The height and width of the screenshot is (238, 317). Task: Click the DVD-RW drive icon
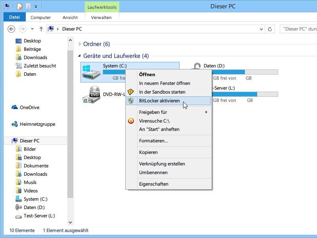92,94
